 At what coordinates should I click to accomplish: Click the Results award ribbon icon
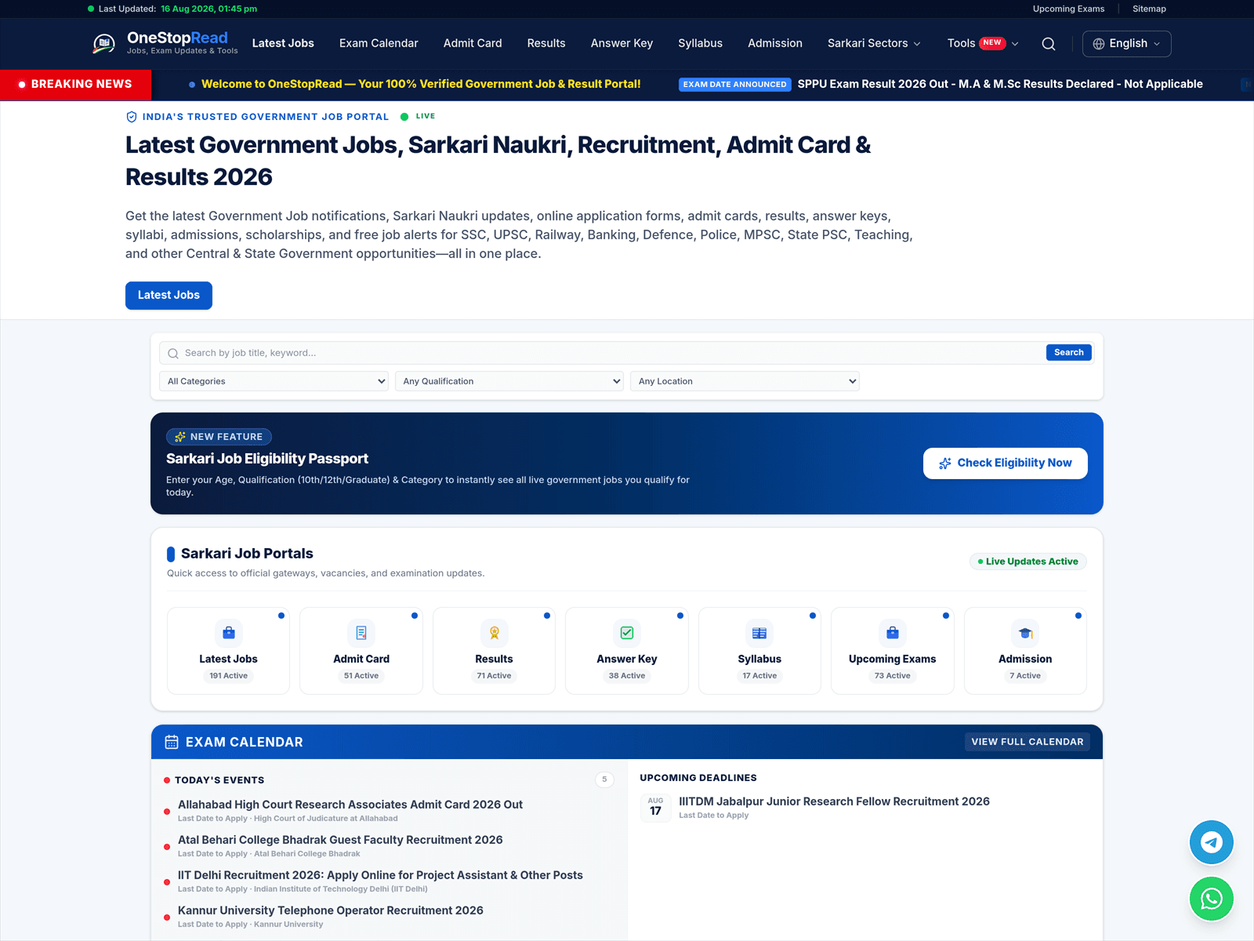coord(495,633)
